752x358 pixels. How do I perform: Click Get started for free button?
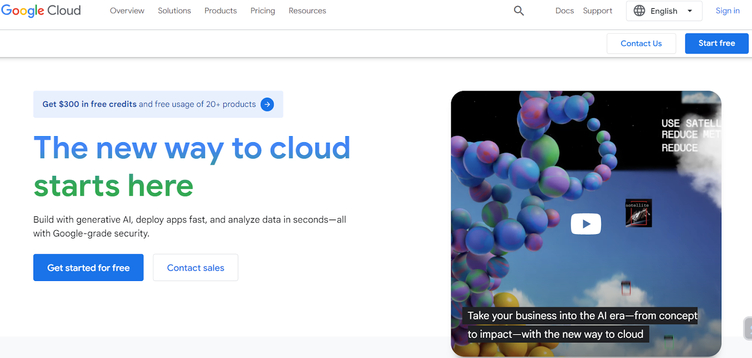click(88, 267)
